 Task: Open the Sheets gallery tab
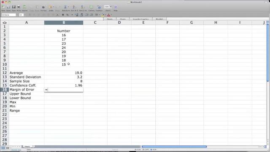(x=110, y=19)
